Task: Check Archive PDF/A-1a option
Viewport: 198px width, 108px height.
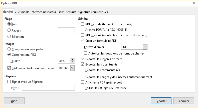Action: click(83, 30)
